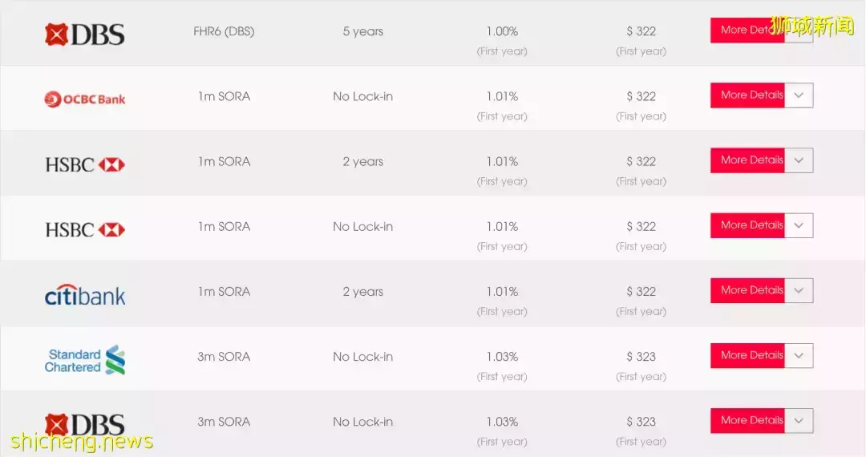This screenshot has width=866, height=457.
Task: Expand the dropdown arrow for DBS 3m SORA row
Action: [x=799, y=420]
